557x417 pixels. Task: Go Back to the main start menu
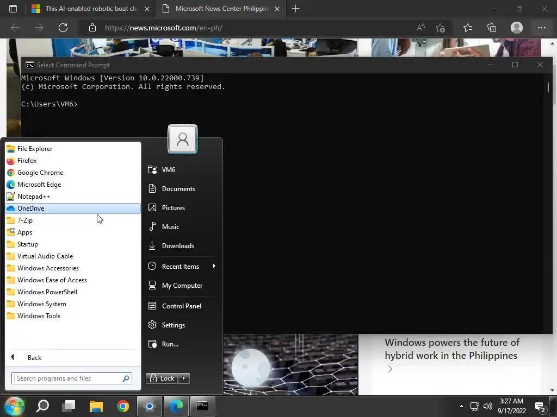click(x=73, y=357)
